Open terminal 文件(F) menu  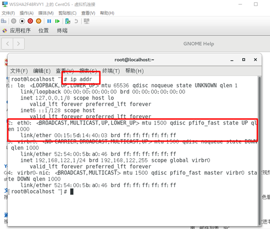point(19,71)
